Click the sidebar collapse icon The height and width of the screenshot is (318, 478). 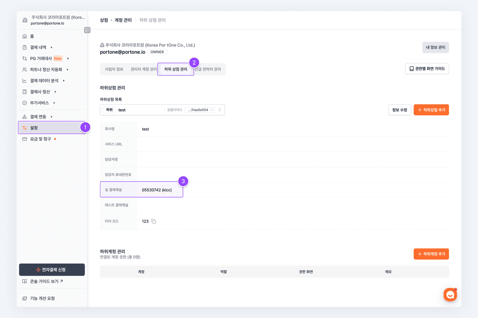point(87,30)
